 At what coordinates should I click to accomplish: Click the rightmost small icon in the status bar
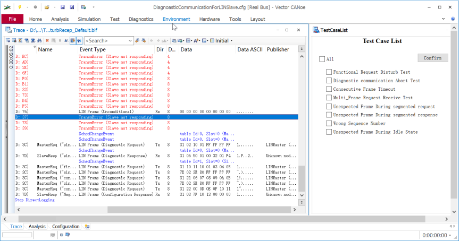[68, 235]
